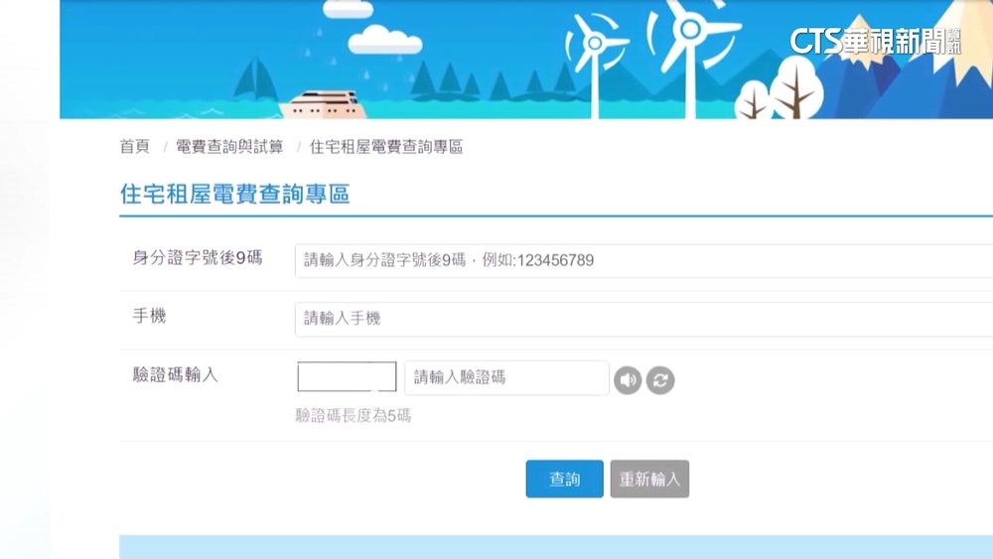Click the 驗證碼輸入 label
993x559 pixels.
175,374
